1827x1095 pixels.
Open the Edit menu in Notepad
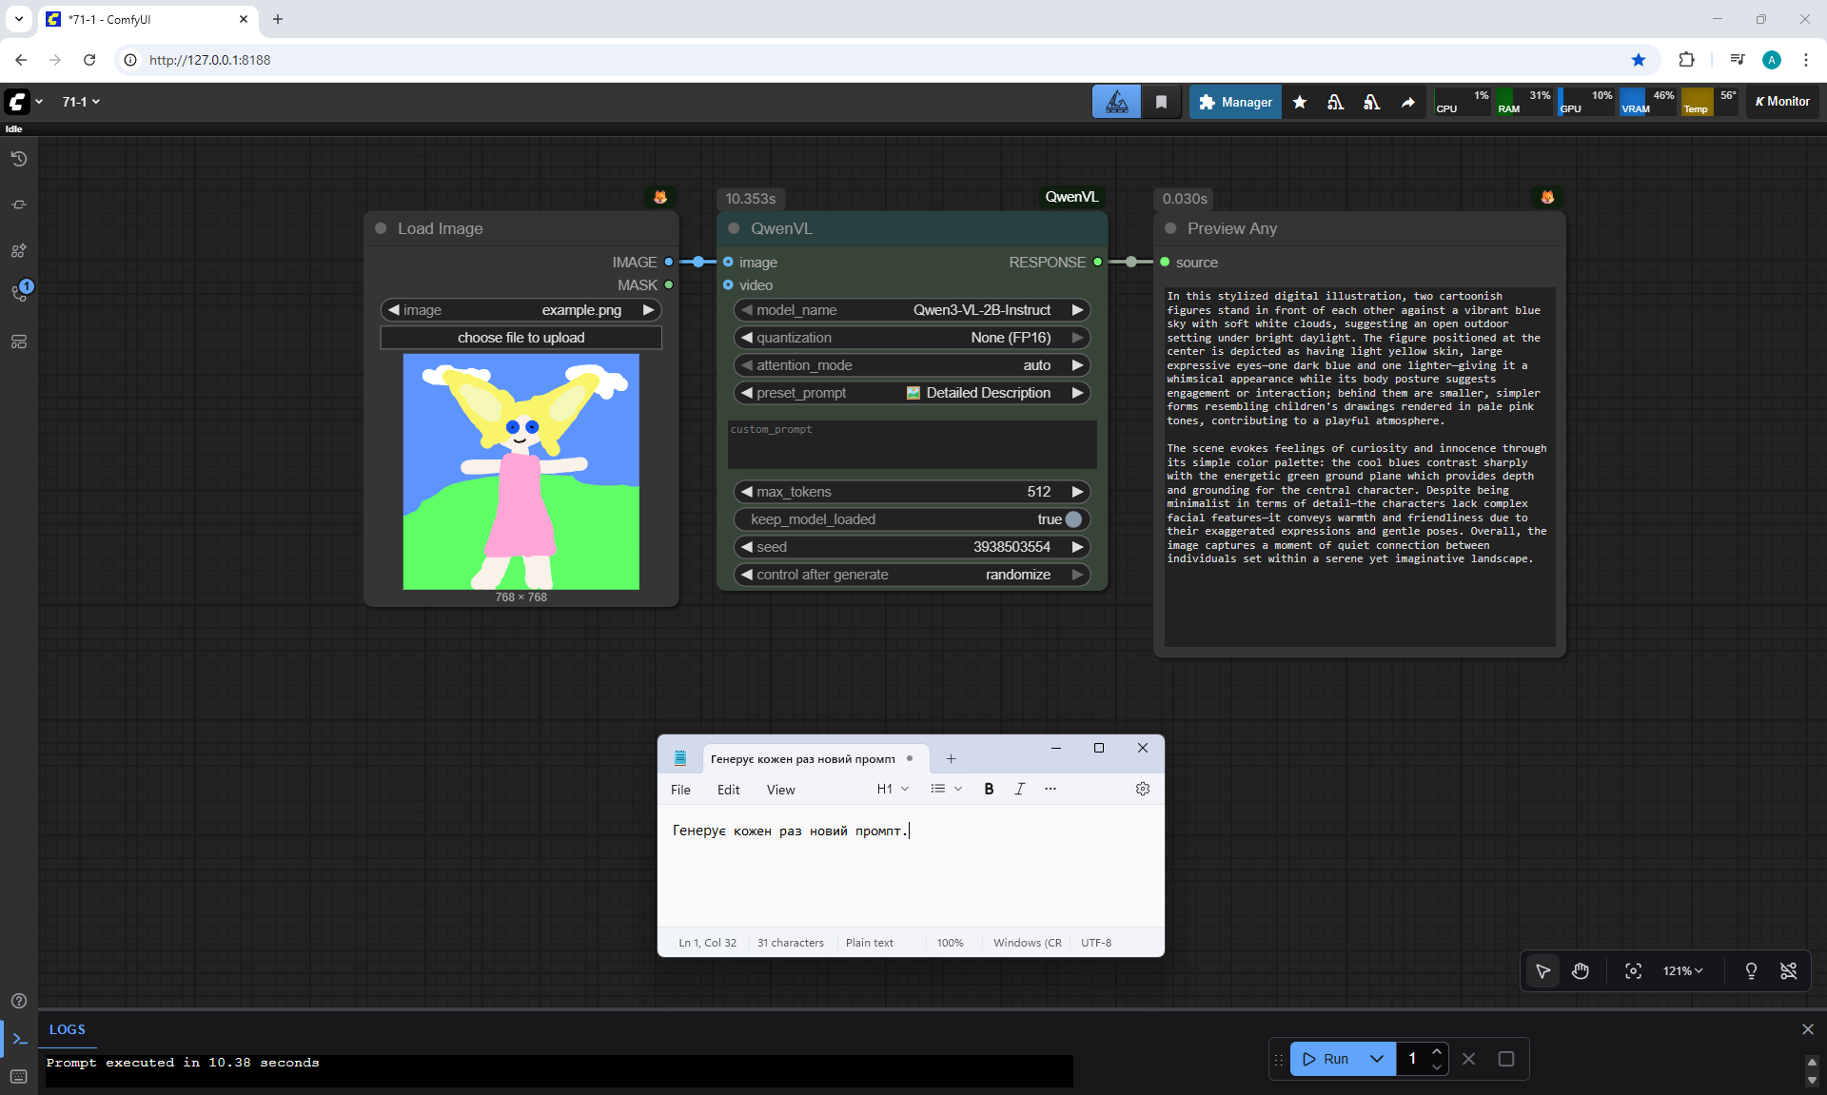tap(728, 790)
